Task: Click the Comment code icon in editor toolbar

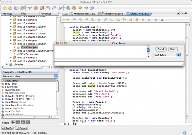Action: pyautogui.click(x=156, y=19)
